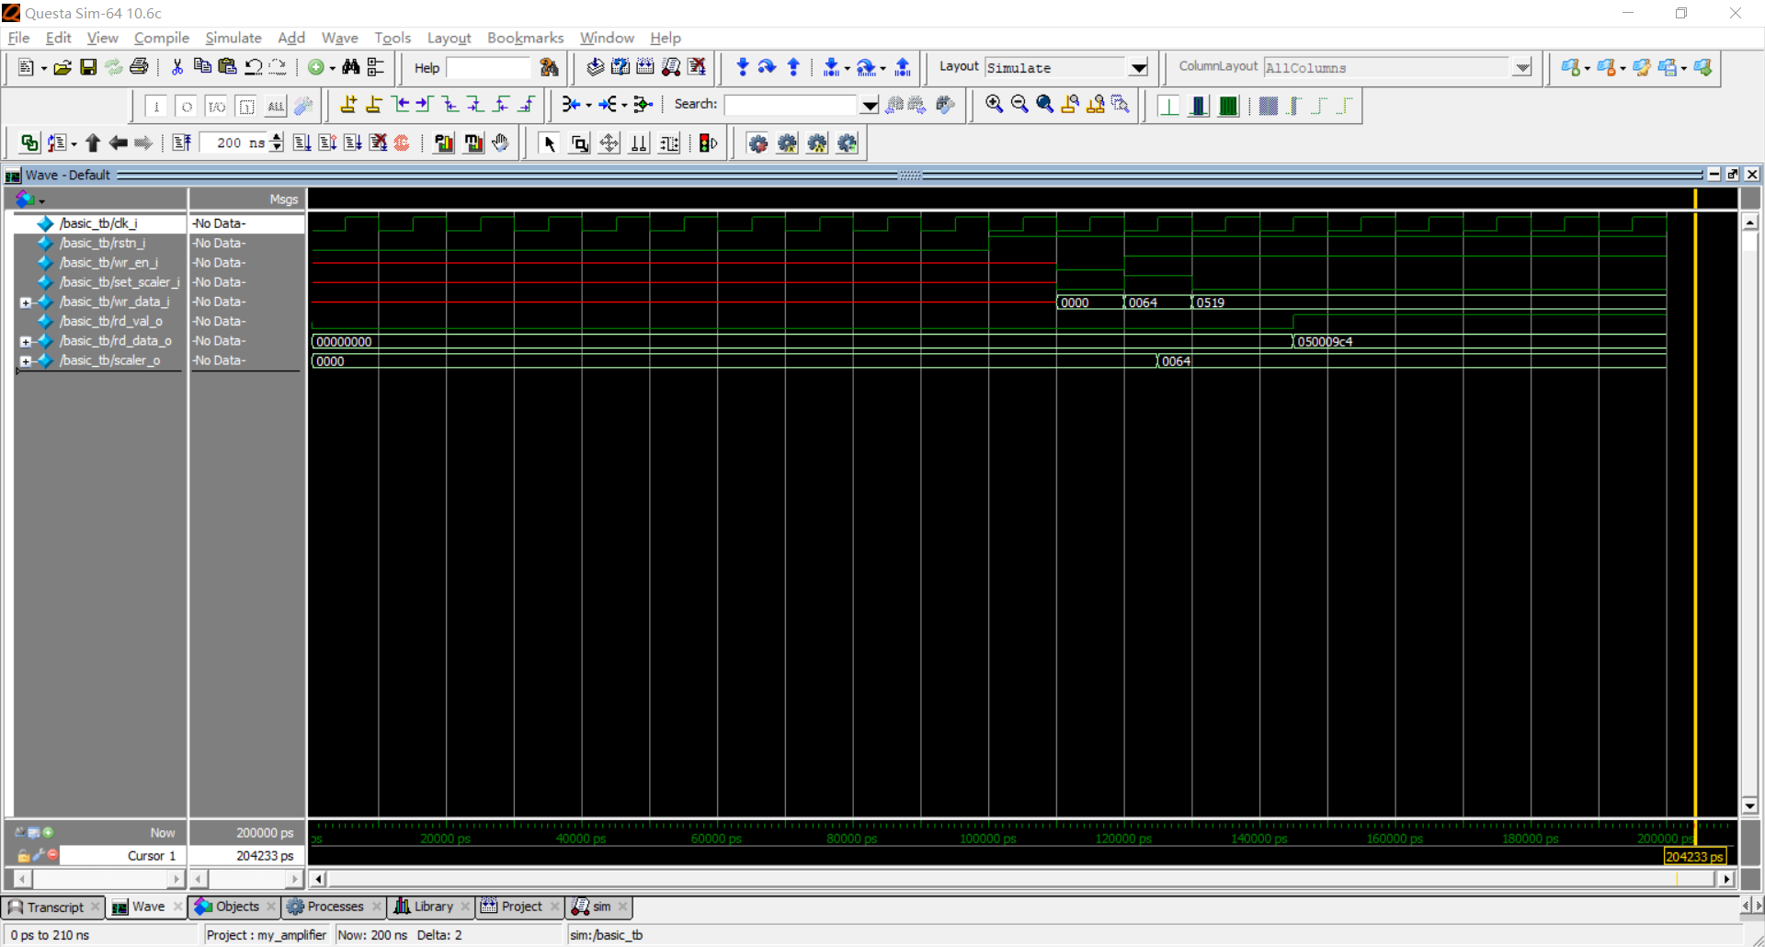The height and width of the screenshot is (947, 1765).
Task: Click the Step Into blue down arrow
Action: 743,67
